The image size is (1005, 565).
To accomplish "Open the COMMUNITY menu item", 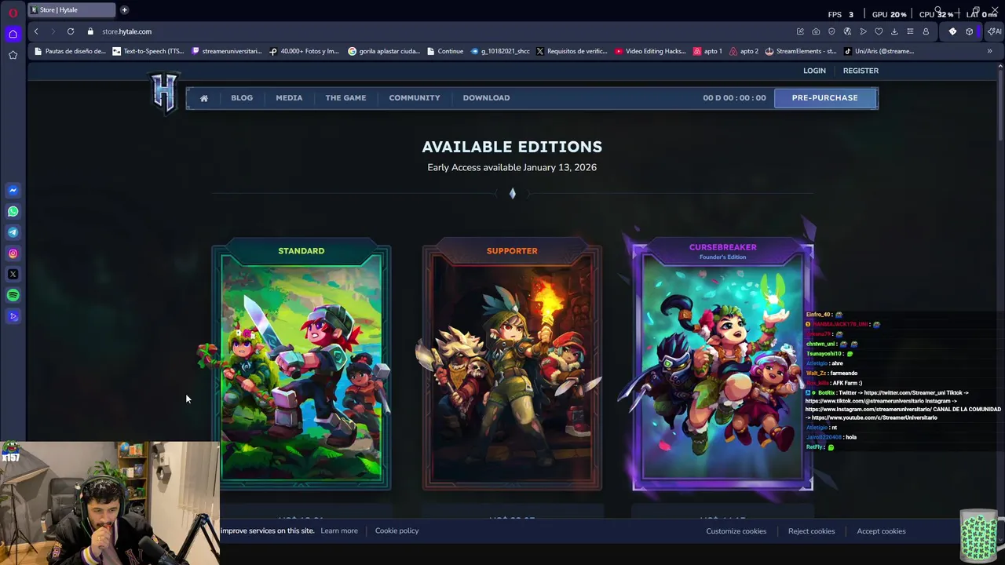I will (415, 97).
